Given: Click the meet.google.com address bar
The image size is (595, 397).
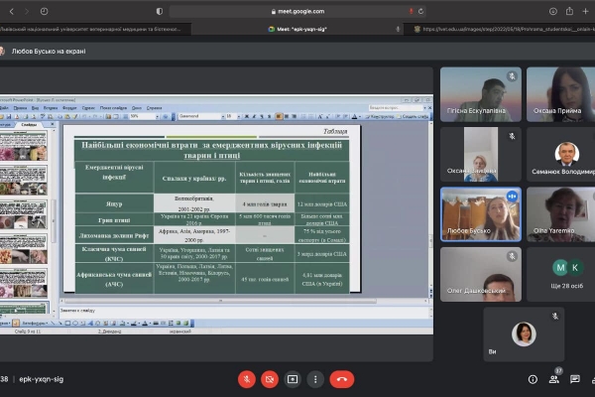Looking at the screenshot, I should [x=297, y=11].
